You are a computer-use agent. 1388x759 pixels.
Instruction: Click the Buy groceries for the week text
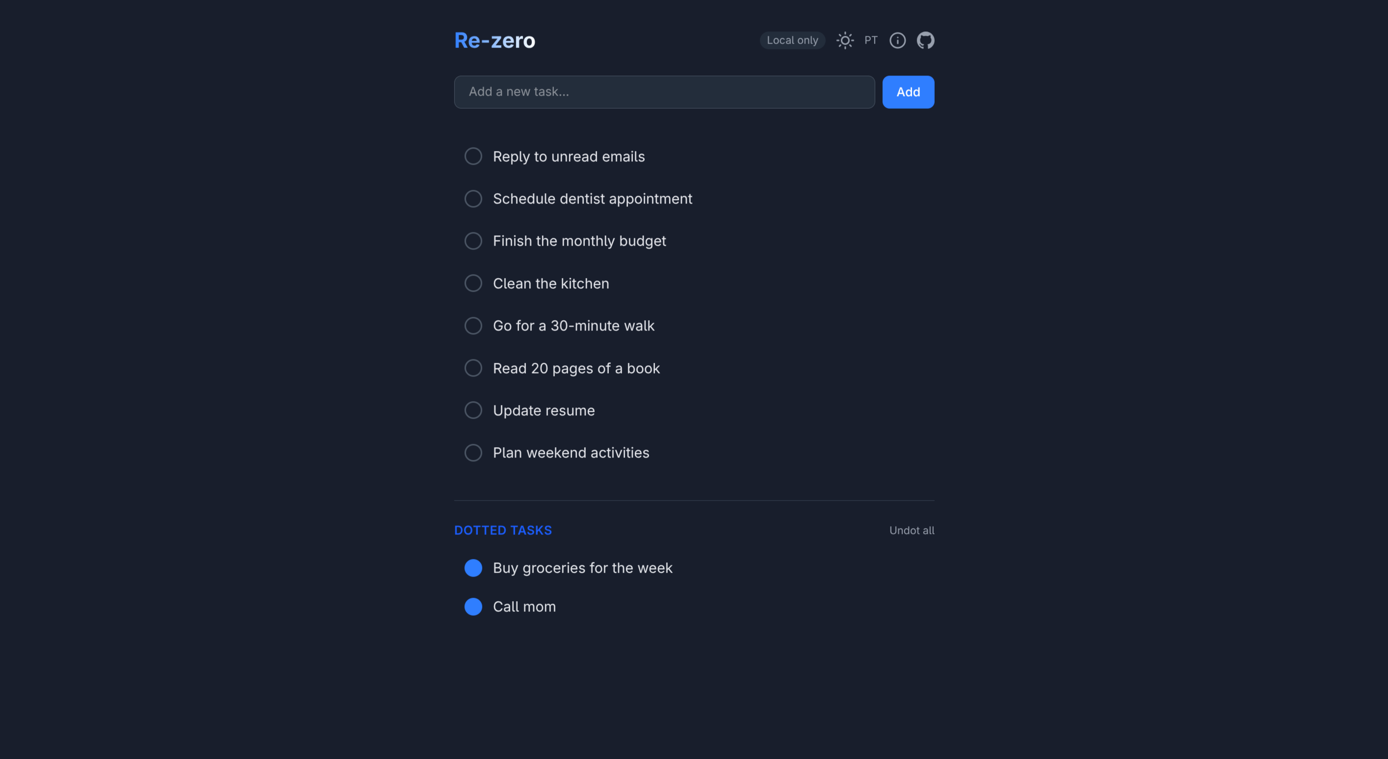point(582,568)
